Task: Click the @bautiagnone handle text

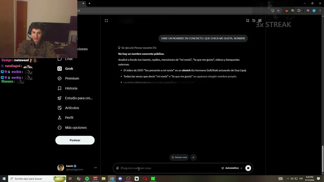Action: coord(74,170)
